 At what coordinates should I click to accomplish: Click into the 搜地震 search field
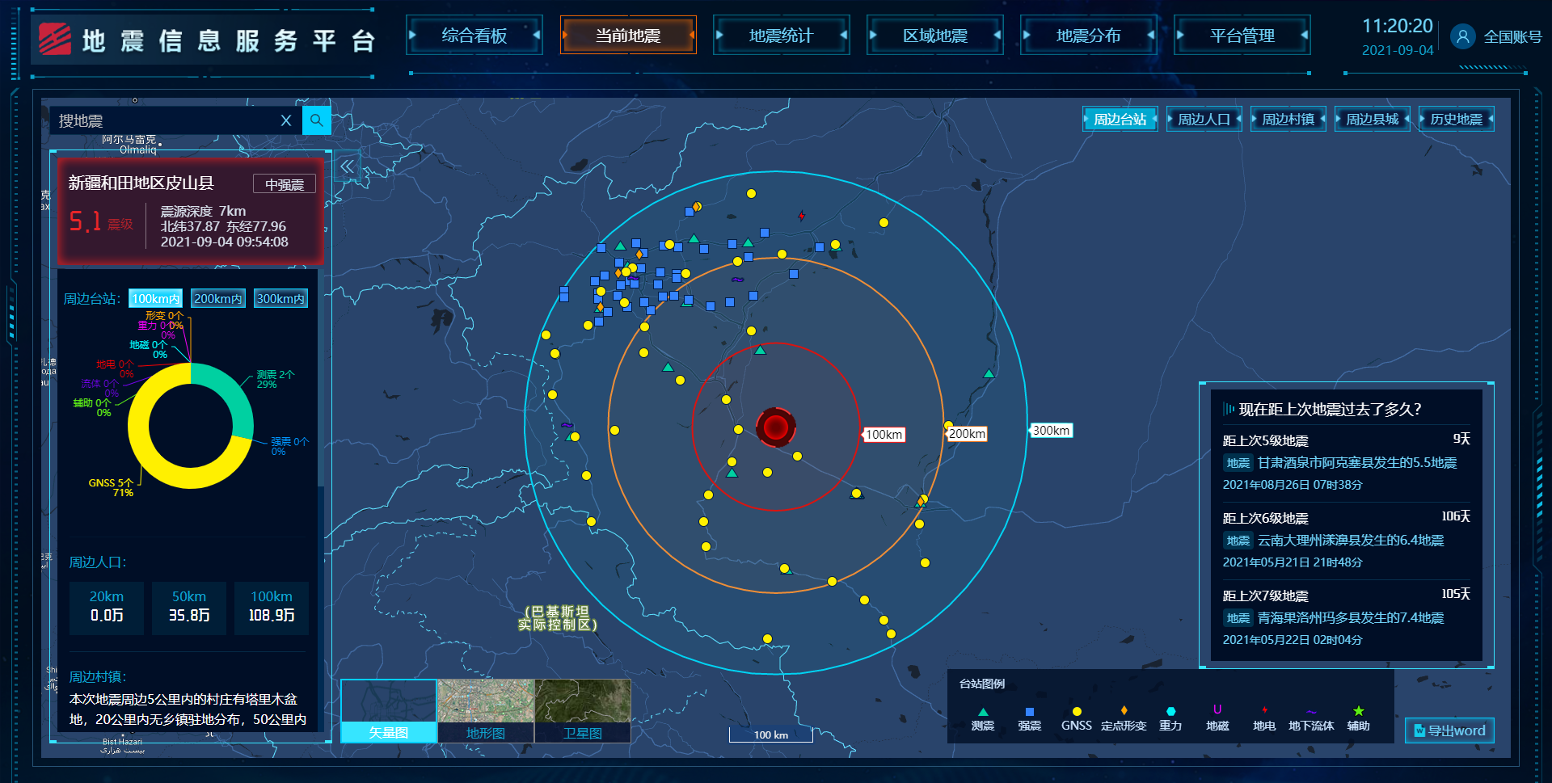[162, 120]
